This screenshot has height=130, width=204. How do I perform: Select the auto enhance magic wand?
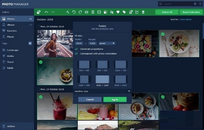coord(68,12)
